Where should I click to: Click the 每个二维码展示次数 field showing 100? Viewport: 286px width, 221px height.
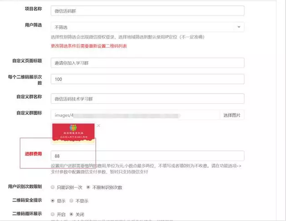tap(147, 79)
